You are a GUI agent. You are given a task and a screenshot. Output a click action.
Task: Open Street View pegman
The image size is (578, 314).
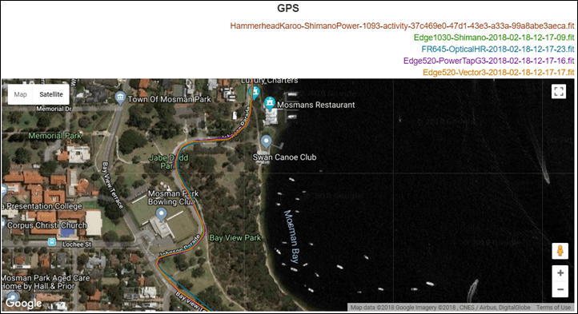[x=560, y=251]
